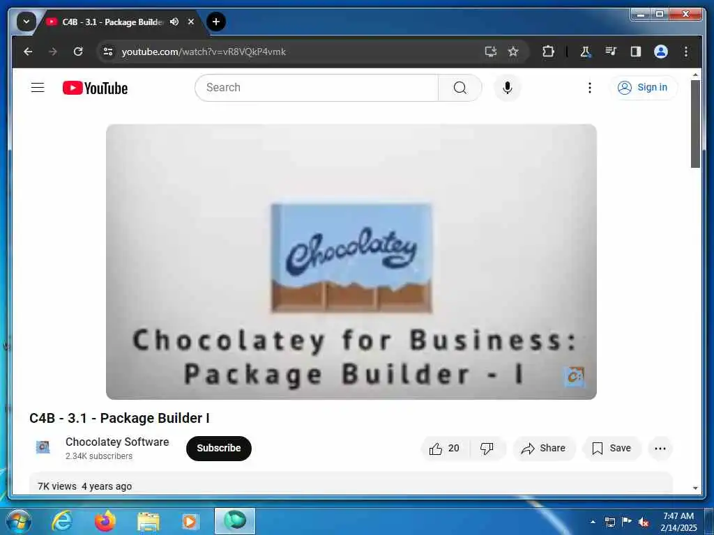Image resolution: width=714 pixels, height=535 pixels.
Task: Open the clock showing 7:47 AM
Action: click(x=678, y=522)
